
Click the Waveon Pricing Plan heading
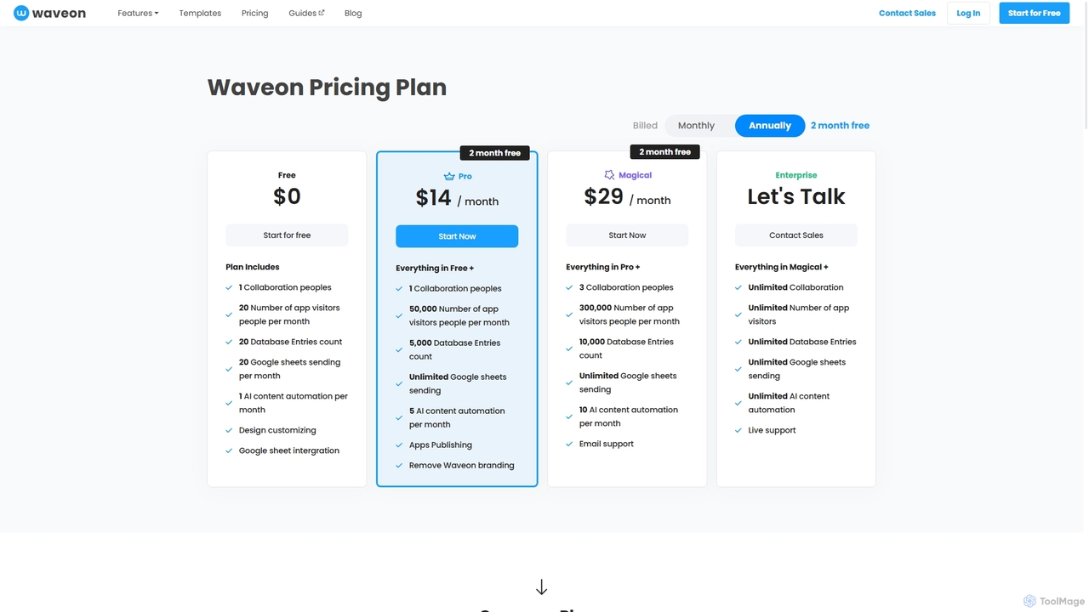click(x=327, y=88)
